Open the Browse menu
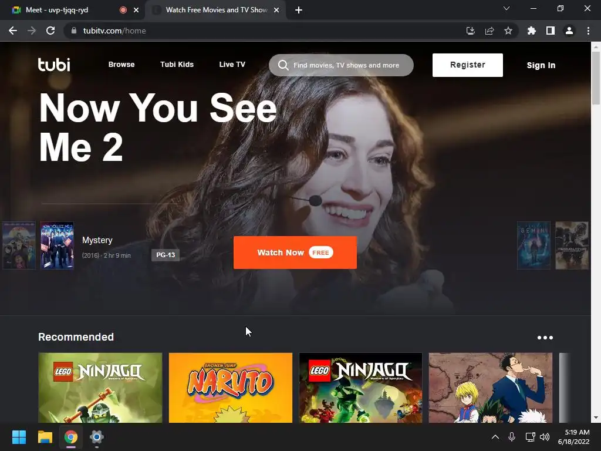601x451 pixels. pyautogui.click(x=121, y=65)
